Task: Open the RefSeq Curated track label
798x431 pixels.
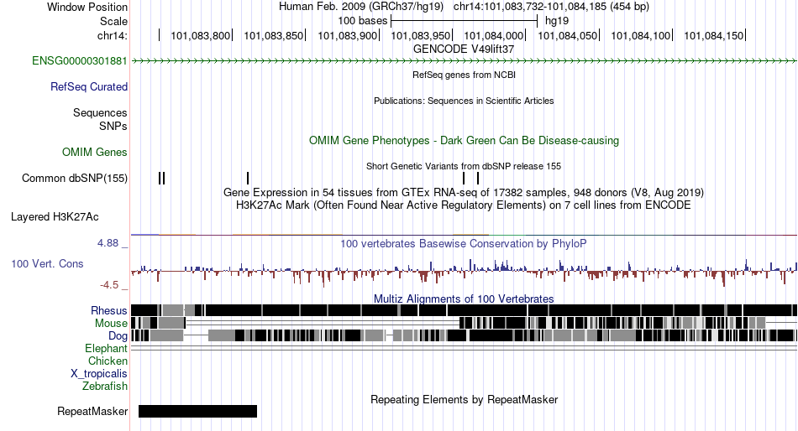Action: click(89, 87)
